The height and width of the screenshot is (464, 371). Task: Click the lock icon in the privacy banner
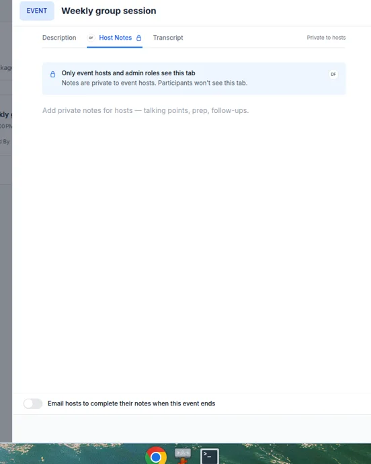52,74
